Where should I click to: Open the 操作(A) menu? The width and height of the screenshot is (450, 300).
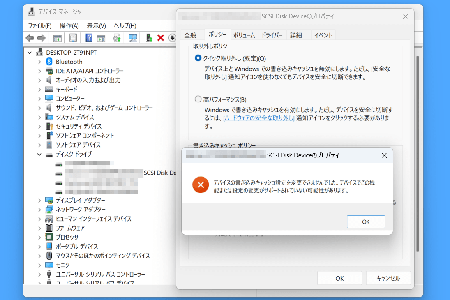(69, 26)
